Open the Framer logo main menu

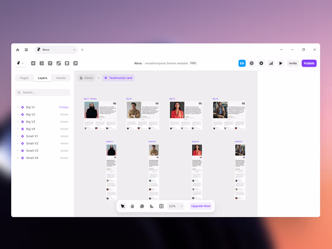point(20,63)
